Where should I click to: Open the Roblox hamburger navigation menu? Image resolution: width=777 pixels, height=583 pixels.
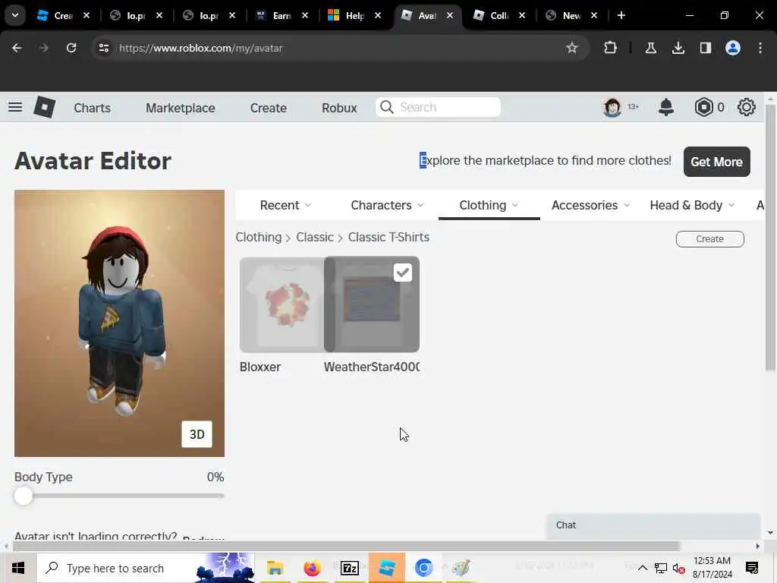tap(15, 107)
